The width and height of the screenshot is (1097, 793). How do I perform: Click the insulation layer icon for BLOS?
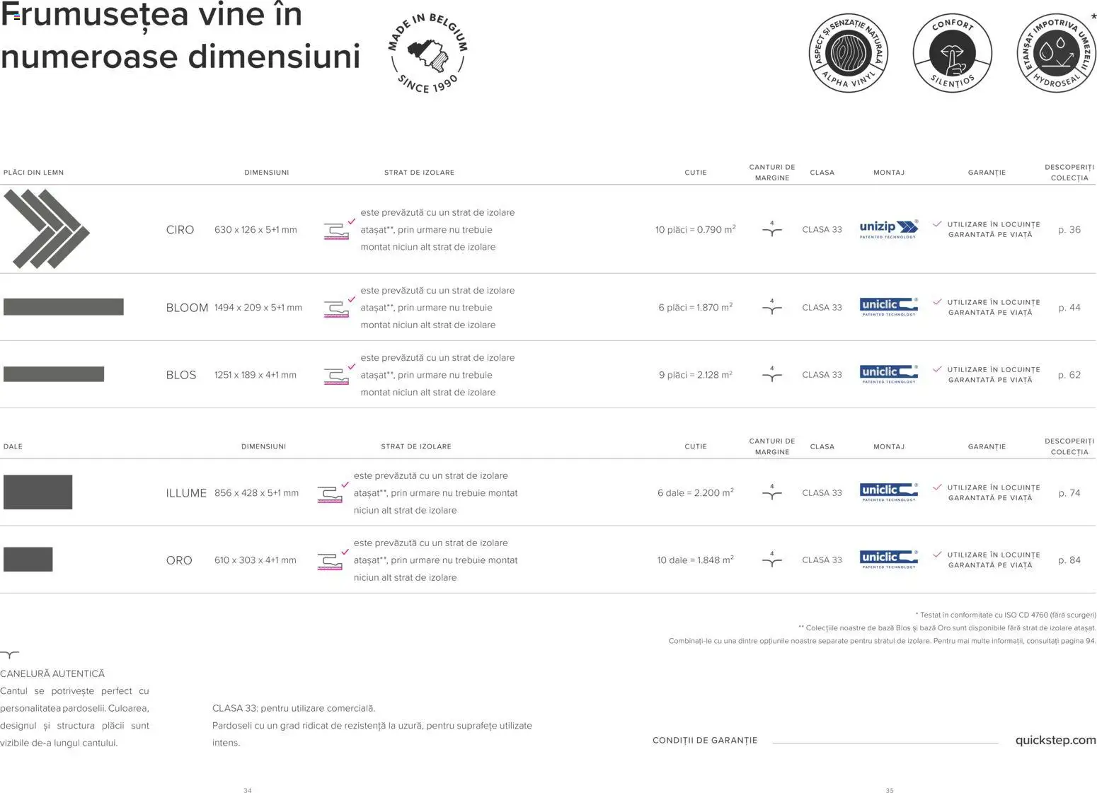point(338,374)
